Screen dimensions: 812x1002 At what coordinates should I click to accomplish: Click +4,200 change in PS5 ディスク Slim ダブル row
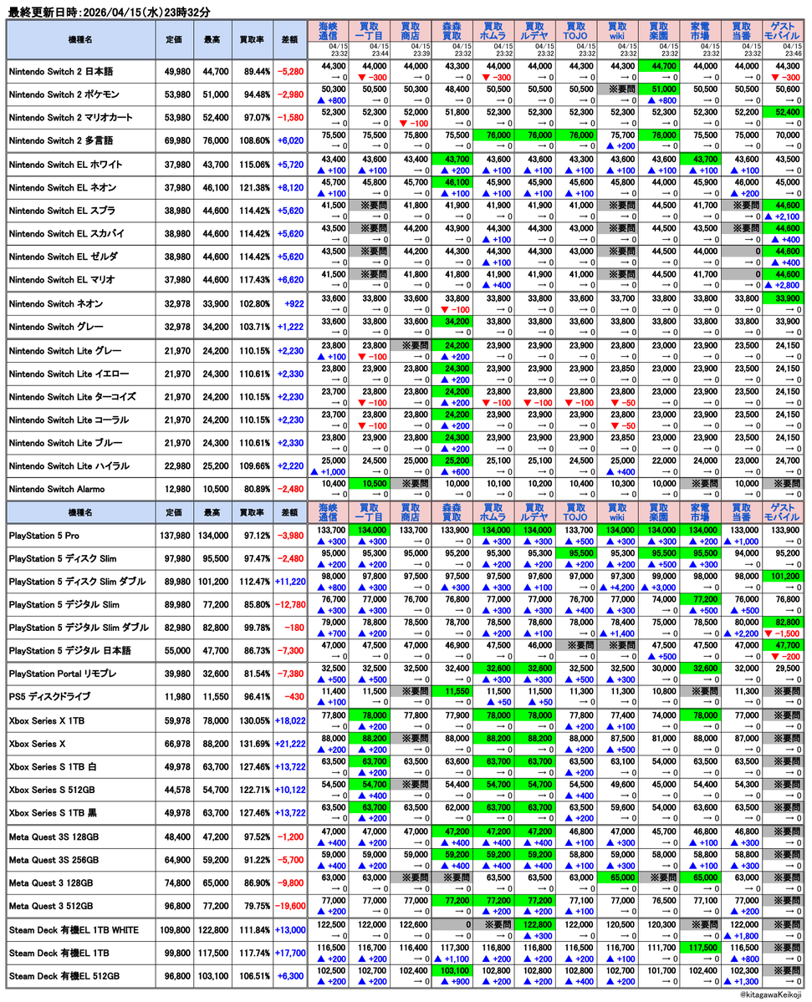tap(617, 587)
